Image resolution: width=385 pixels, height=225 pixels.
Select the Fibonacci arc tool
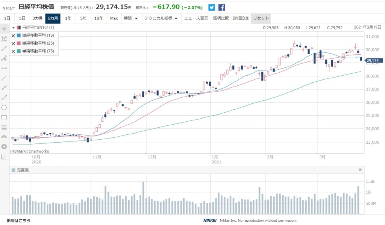(x=4, y=137)
